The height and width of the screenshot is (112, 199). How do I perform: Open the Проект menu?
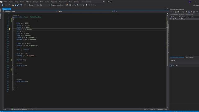22,2
